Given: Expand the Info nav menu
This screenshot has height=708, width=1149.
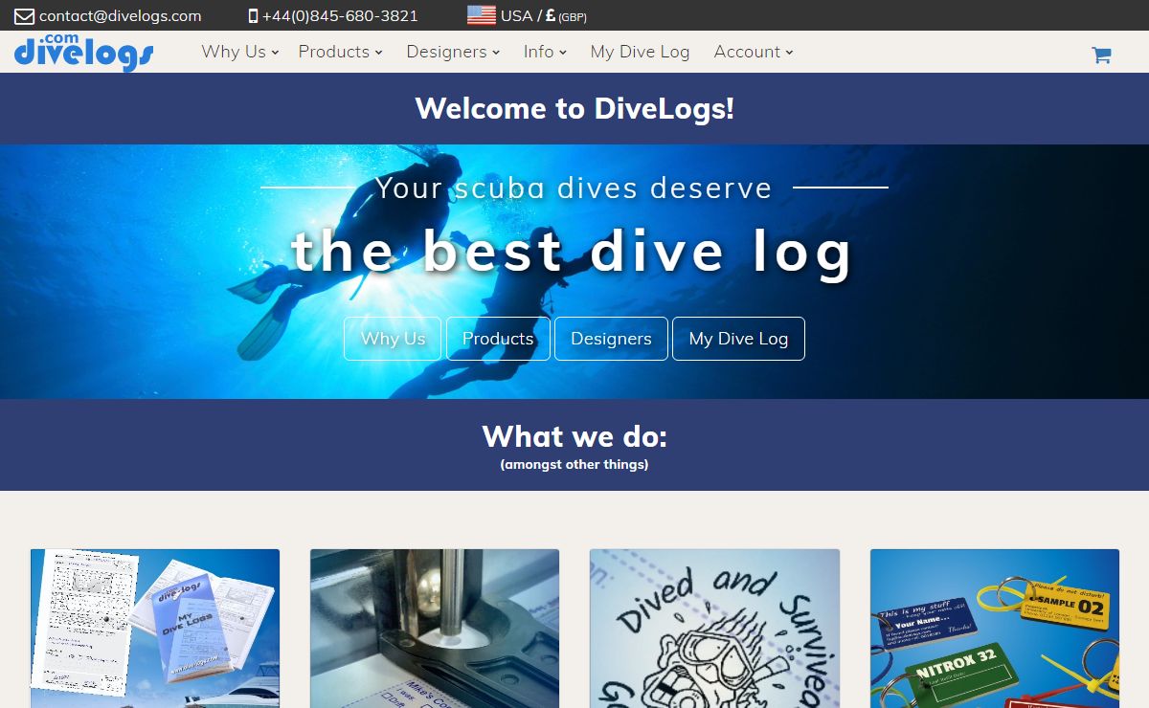Looking at the screenshot, I should 545,52.
